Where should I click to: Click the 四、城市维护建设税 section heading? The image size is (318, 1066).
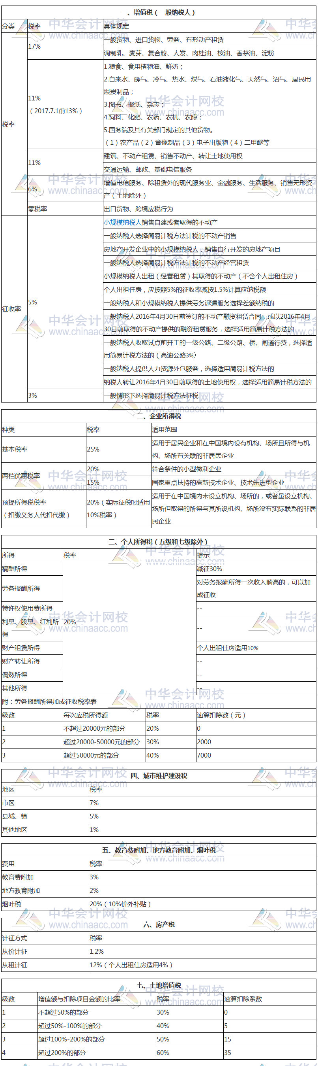(159, 776)
